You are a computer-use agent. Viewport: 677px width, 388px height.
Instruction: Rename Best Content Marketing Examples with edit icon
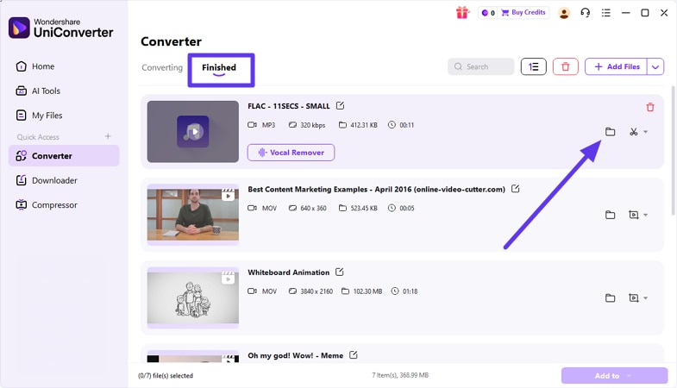coord(515,189)
